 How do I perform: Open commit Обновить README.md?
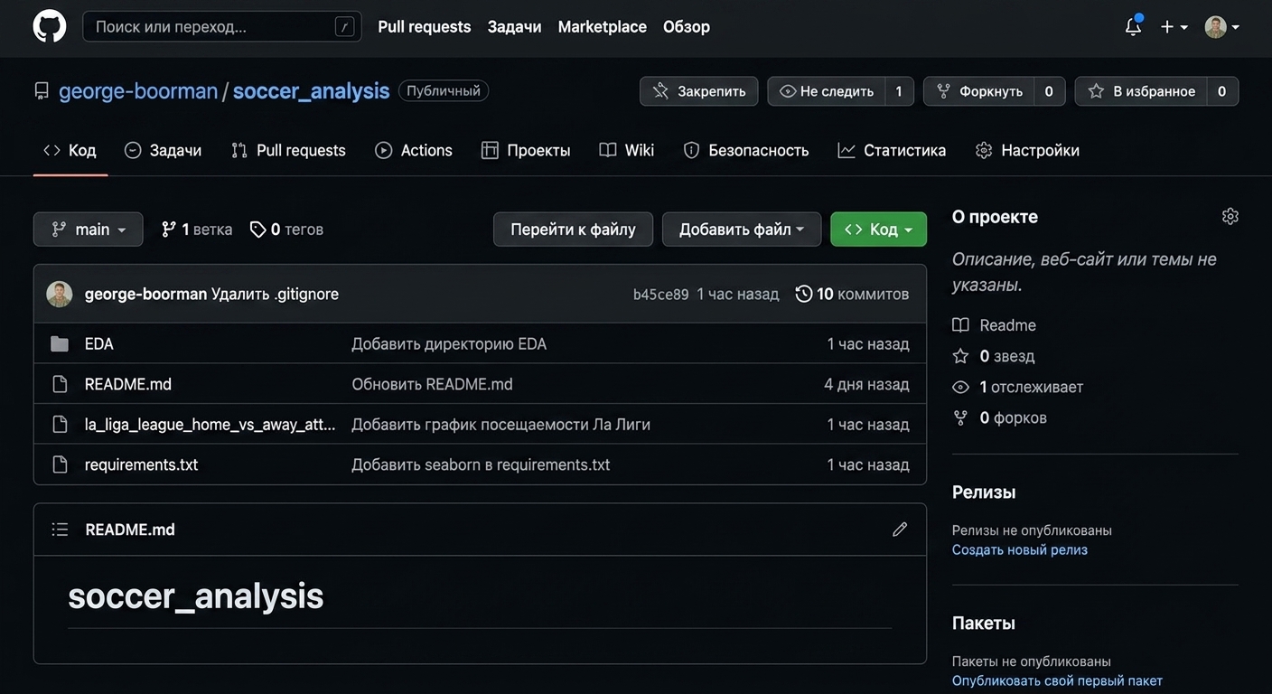coord(432,384)
